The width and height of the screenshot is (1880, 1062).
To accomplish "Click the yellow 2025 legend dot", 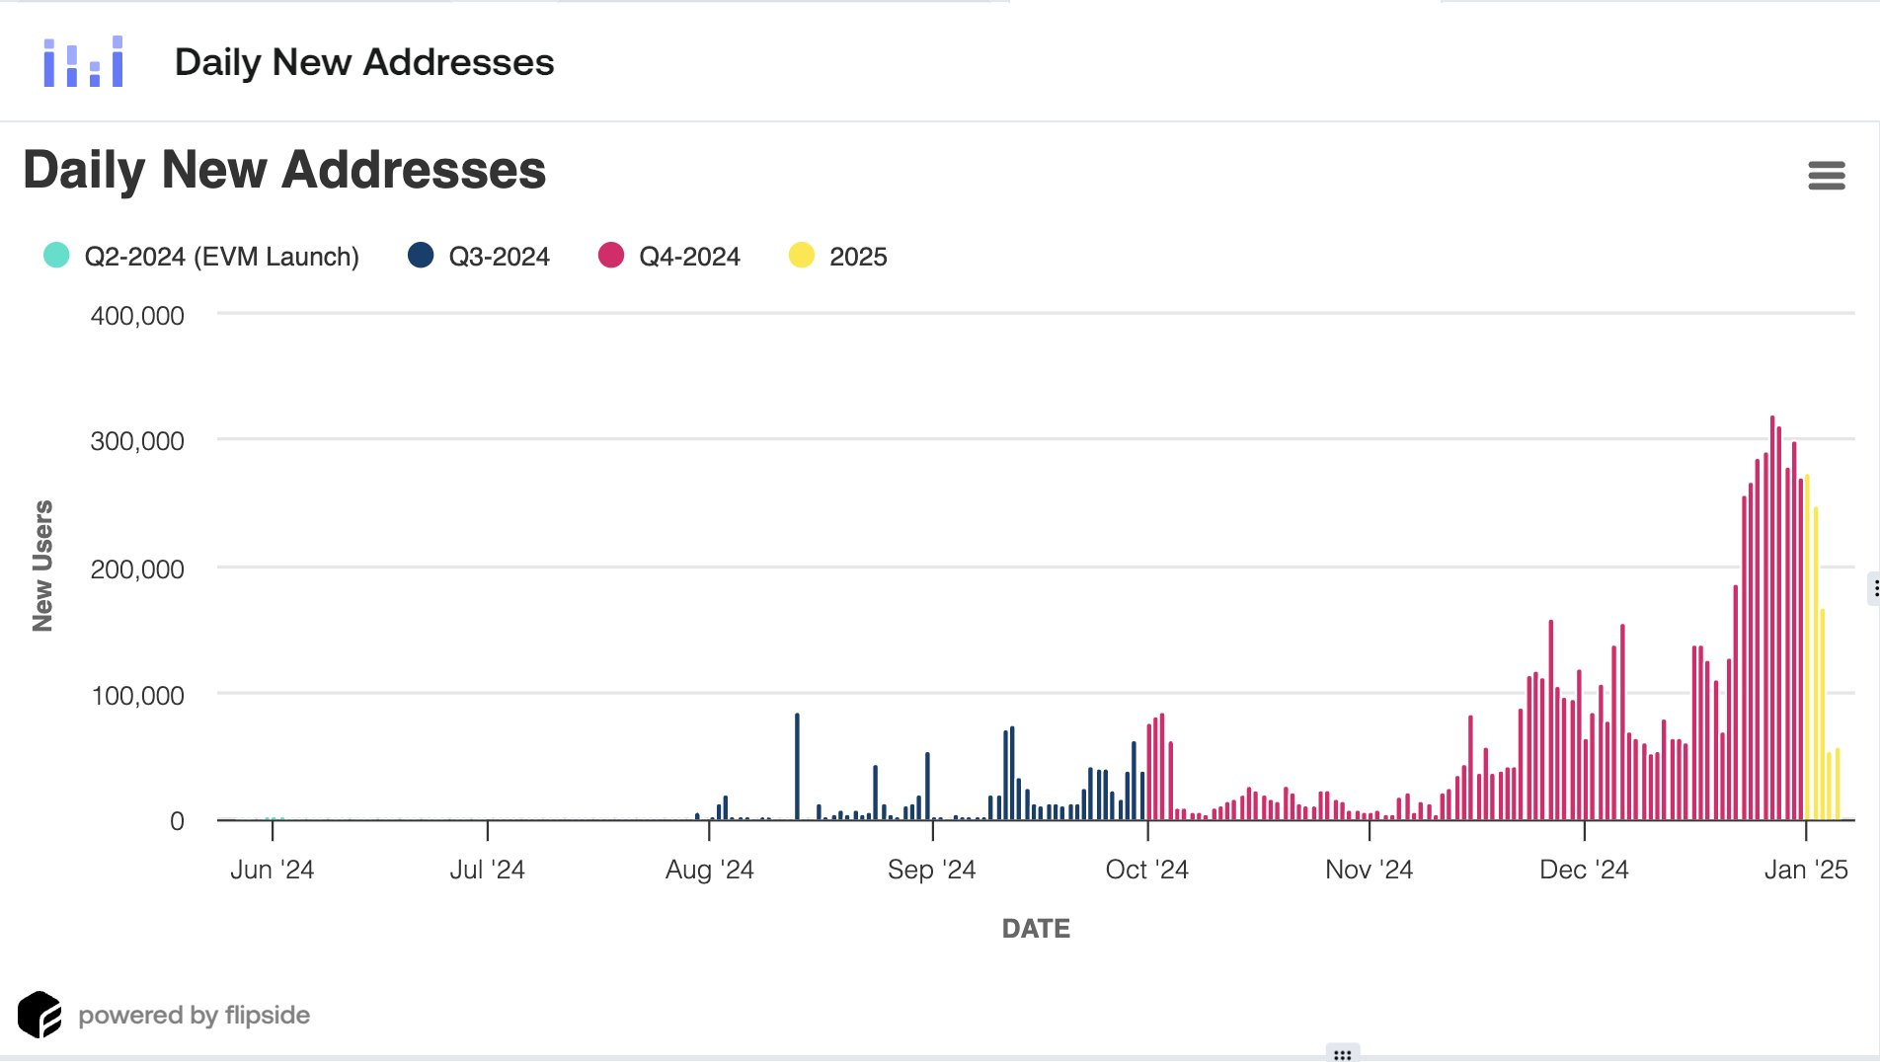I will click(802, 256).
